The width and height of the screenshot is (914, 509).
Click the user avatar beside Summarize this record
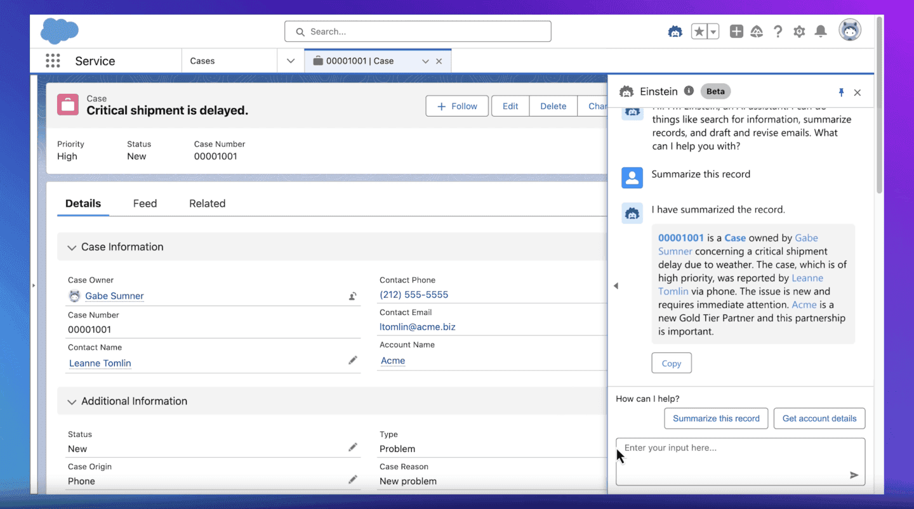pyautogui.click(x=632, y=178)
